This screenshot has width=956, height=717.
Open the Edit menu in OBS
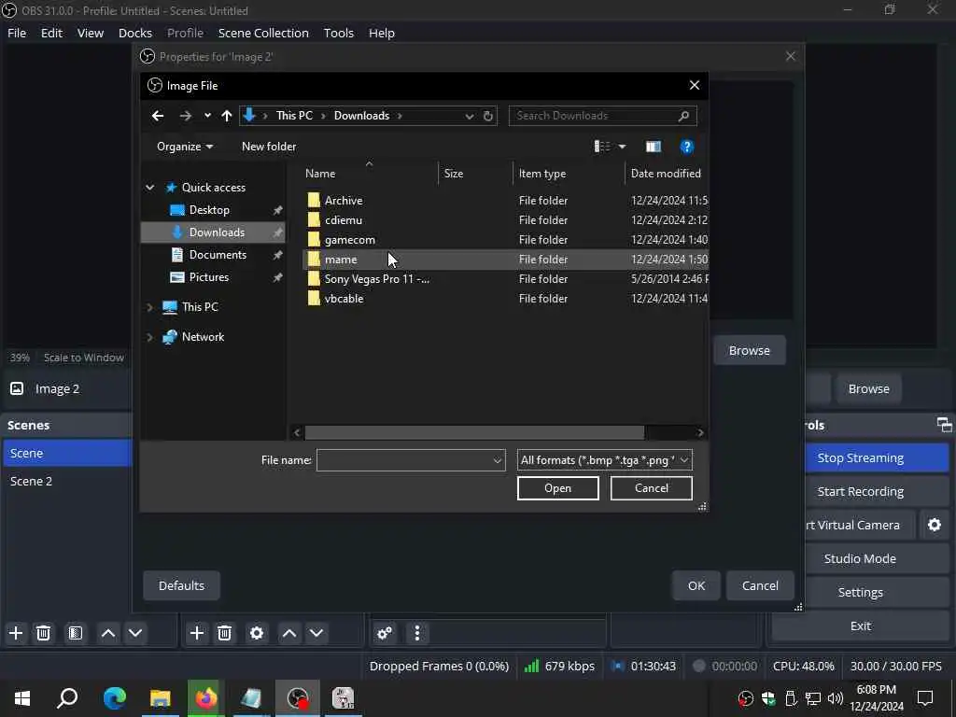(x=52, y=33)
